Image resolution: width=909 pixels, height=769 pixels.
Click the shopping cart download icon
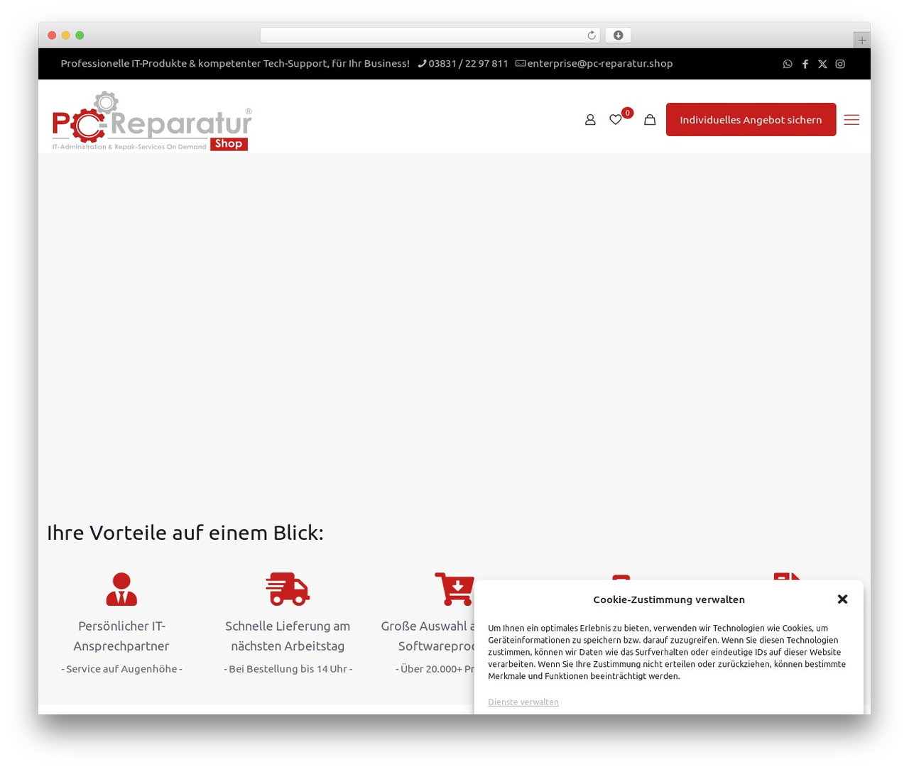click(x=454, y=589)
